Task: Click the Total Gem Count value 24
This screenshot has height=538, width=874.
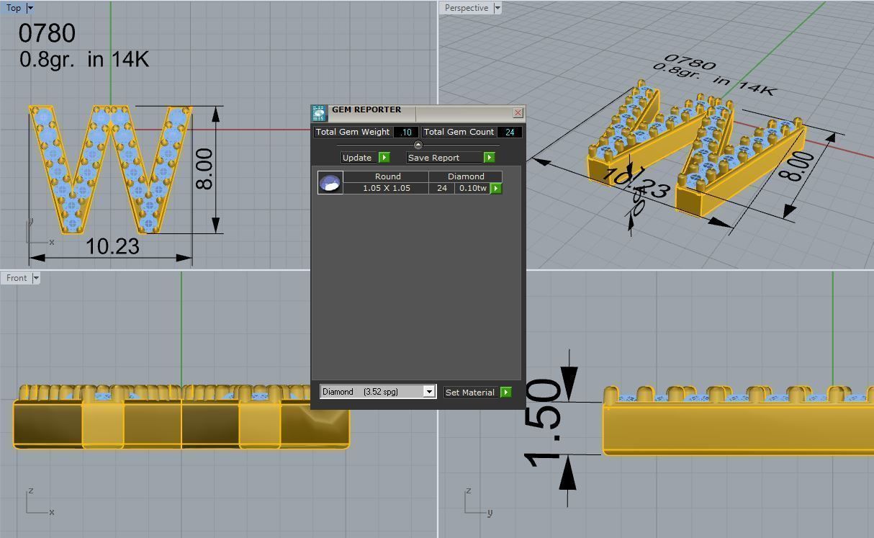Action: click(x=510, y=132)
